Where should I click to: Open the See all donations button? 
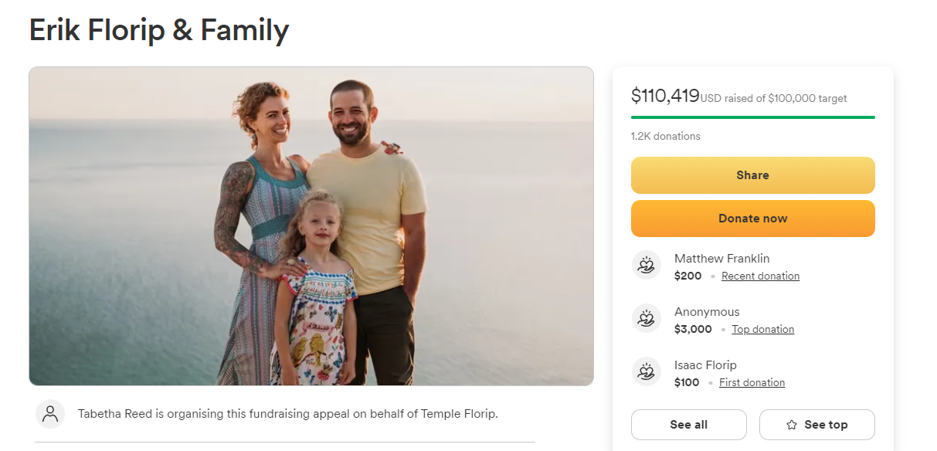click(688, 425)
